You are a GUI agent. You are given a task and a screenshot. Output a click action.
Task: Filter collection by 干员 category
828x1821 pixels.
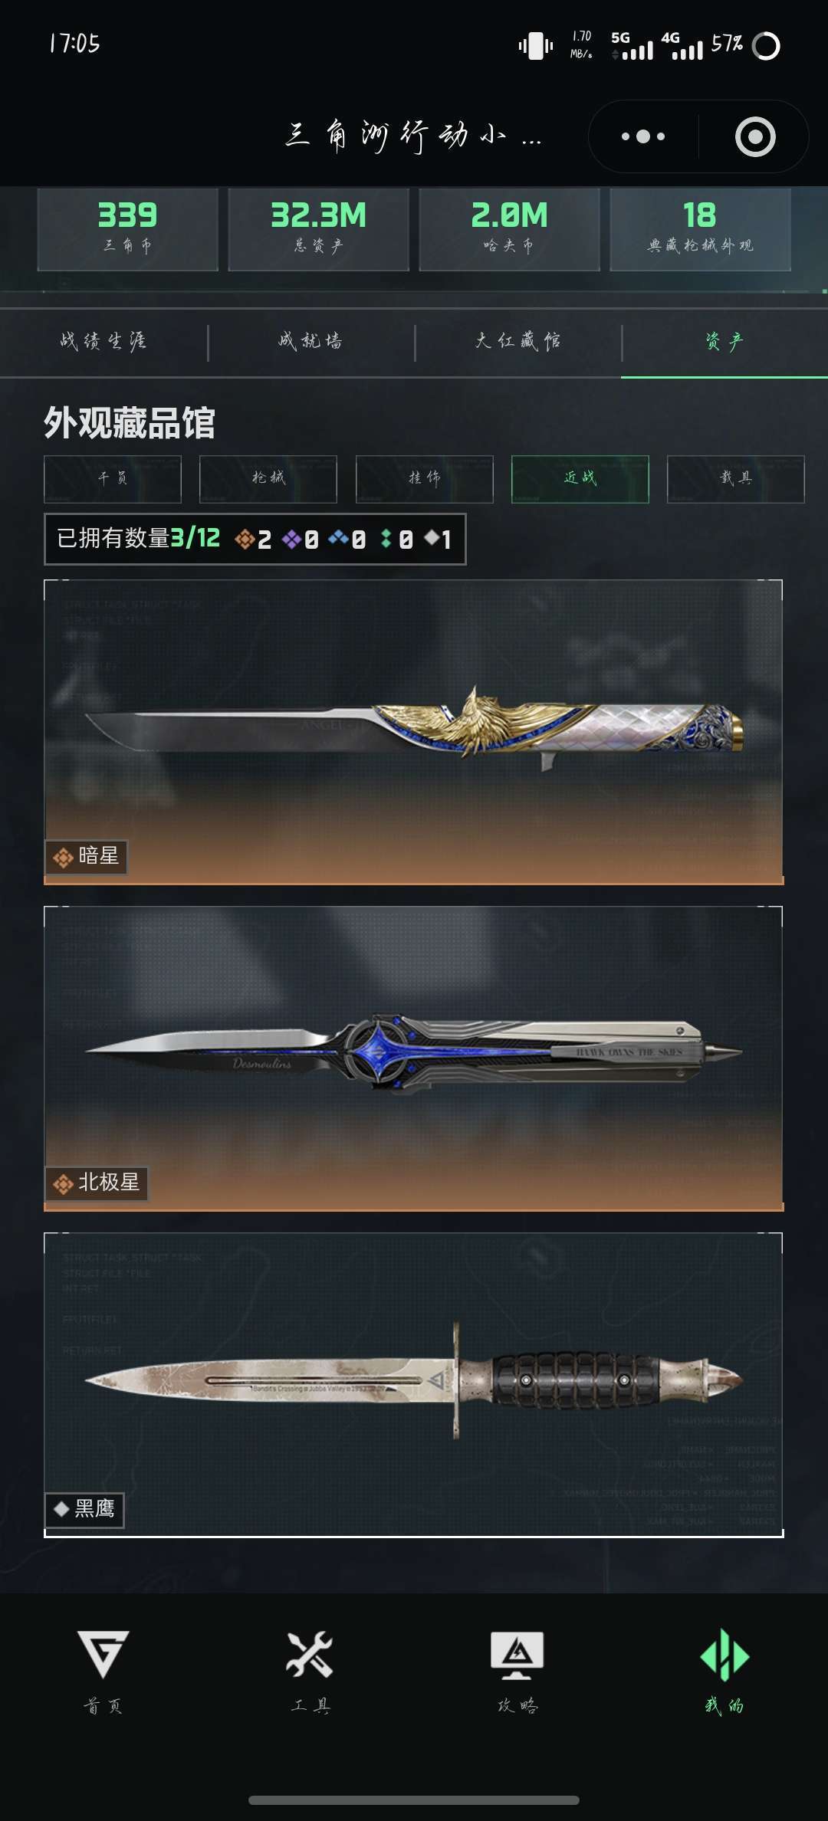(x=113, y=479)
